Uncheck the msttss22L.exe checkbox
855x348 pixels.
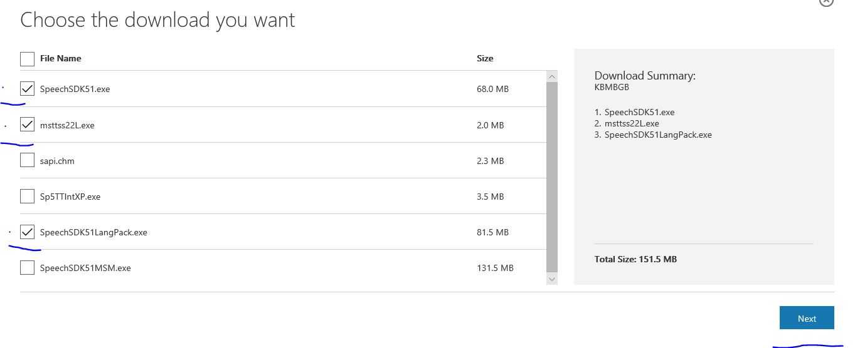[27, 125]
